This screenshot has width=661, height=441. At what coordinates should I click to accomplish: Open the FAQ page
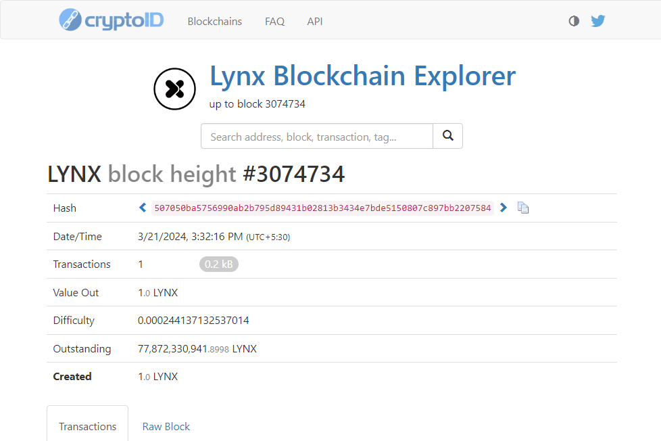274,22
